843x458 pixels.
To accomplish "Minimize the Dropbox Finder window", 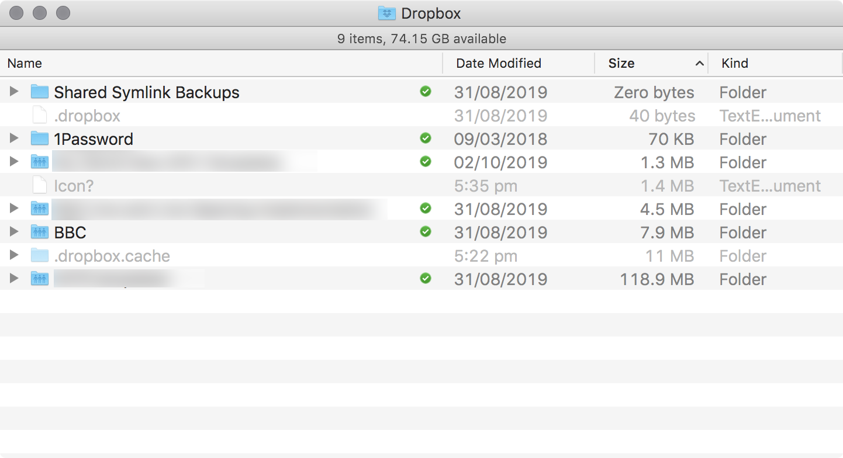I will pyautogui.click(x=40, y=13).
